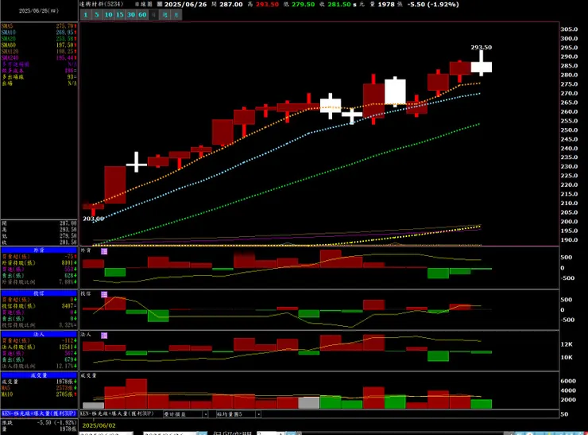The height and width of the screenshot is (435, 588).
Task: Click the date 2025/06/26 in top-left panel
Action: coord(39,11)
